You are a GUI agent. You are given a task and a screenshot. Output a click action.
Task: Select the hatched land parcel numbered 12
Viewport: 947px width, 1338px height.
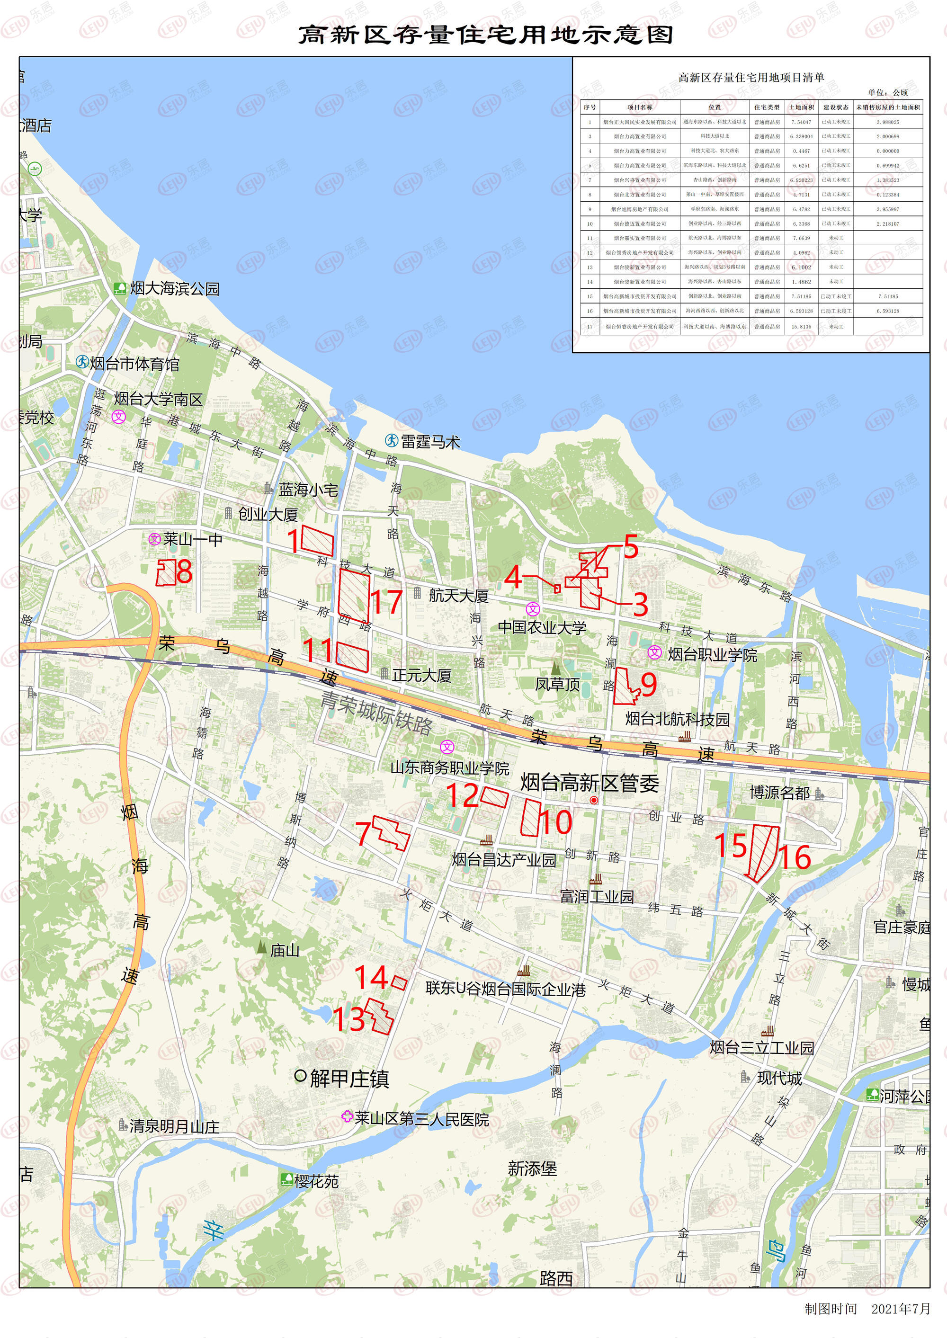pos(494,798)
